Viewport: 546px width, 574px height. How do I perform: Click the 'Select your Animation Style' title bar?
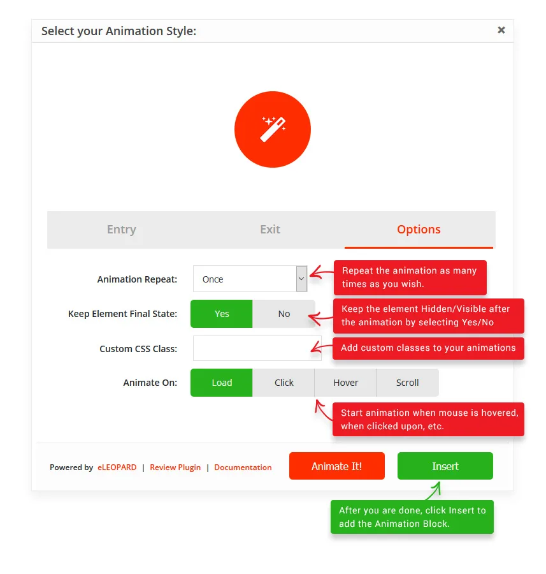273,31
